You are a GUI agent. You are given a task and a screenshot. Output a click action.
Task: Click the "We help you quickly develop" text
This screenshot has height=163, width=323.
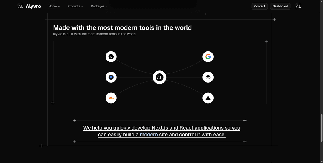[117, 128]
